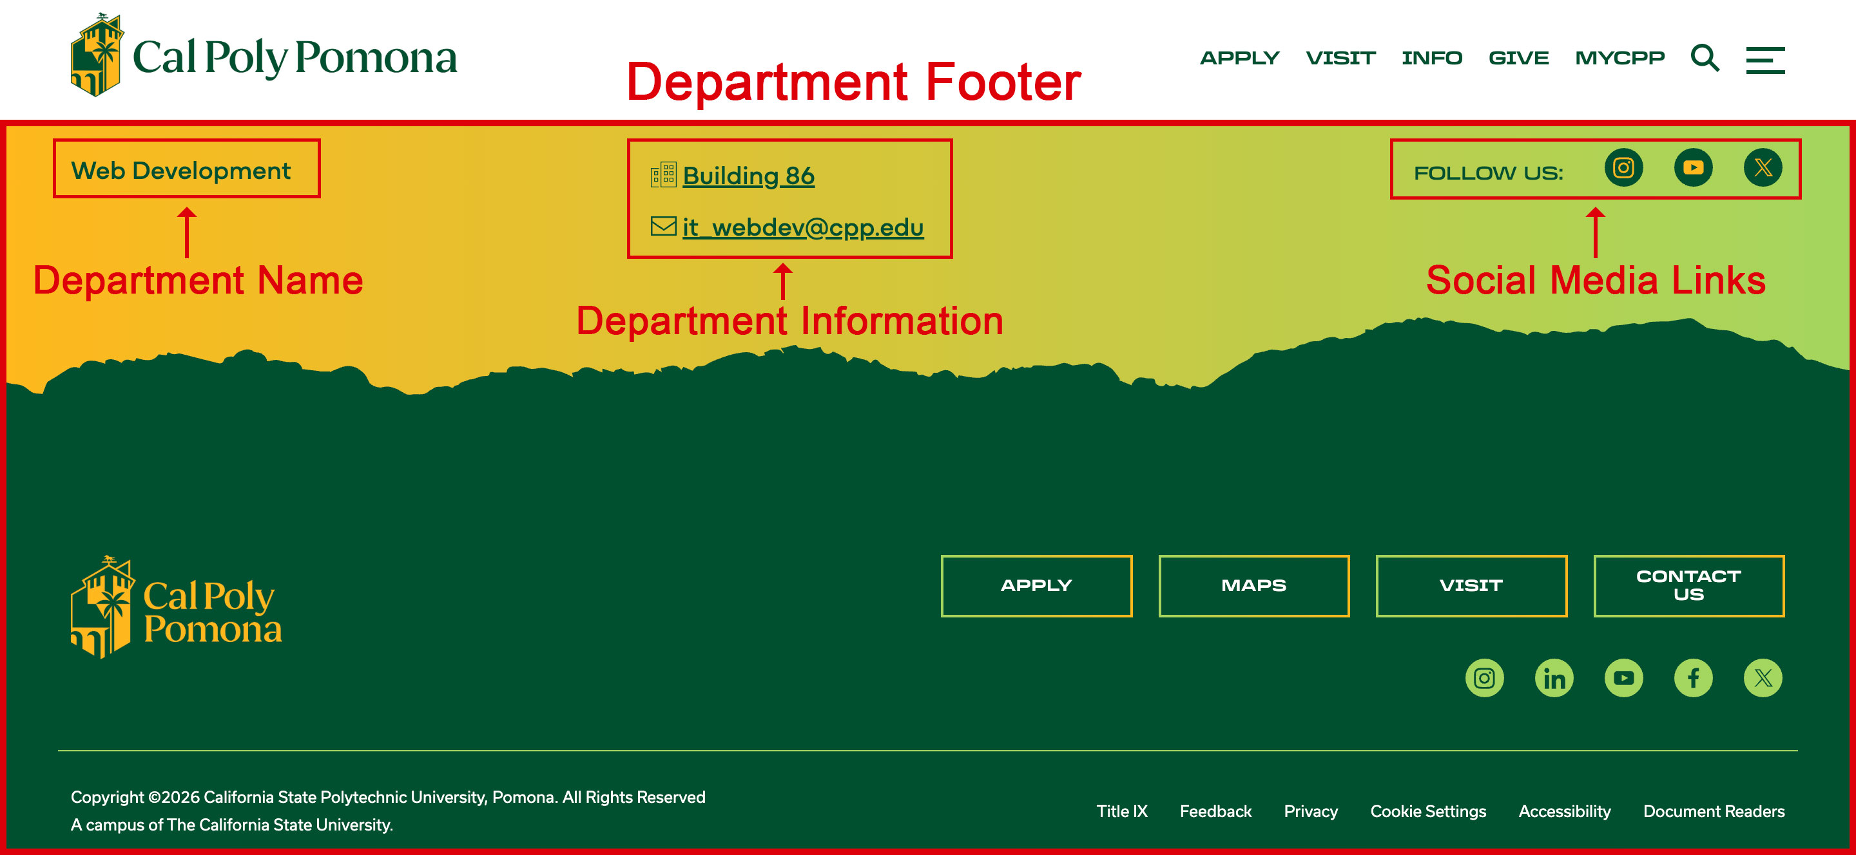Click the MAPS footer button

[x=1253, y=586]
